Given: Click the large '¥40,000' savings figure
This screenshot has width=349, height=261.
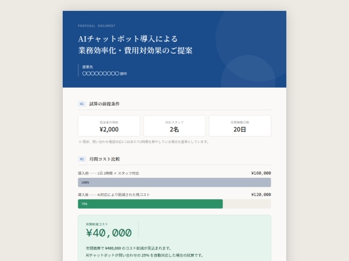Looking at the screenshot, I should [x=109, y=233].
